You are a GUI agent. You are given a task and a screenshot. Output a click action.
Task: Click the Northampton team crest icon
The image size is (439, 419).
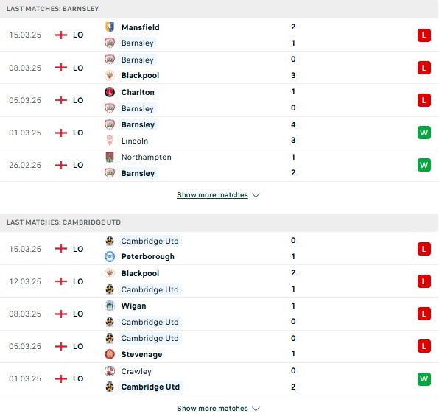coord(110,157)
